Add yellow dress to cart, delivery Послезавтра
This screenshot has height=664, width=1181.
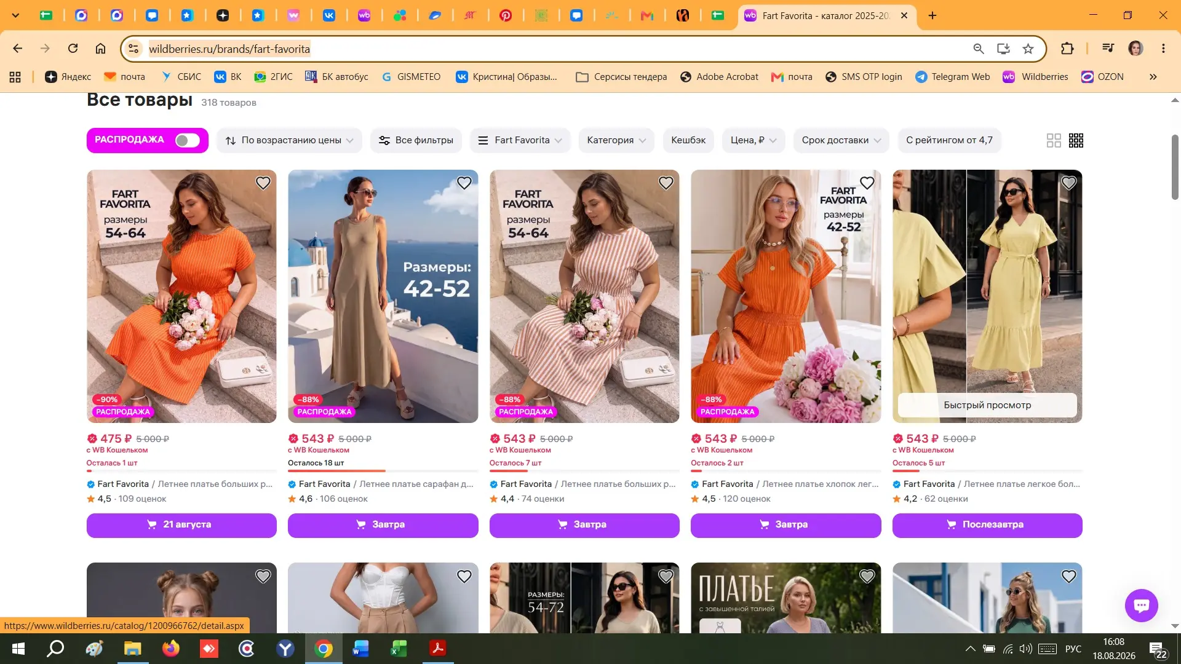click(987, 525)
